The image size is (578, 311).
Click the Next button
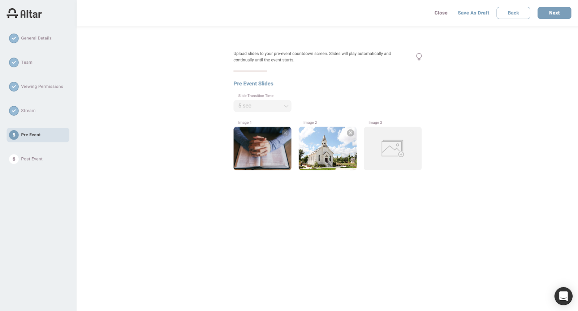coord(555,13)
